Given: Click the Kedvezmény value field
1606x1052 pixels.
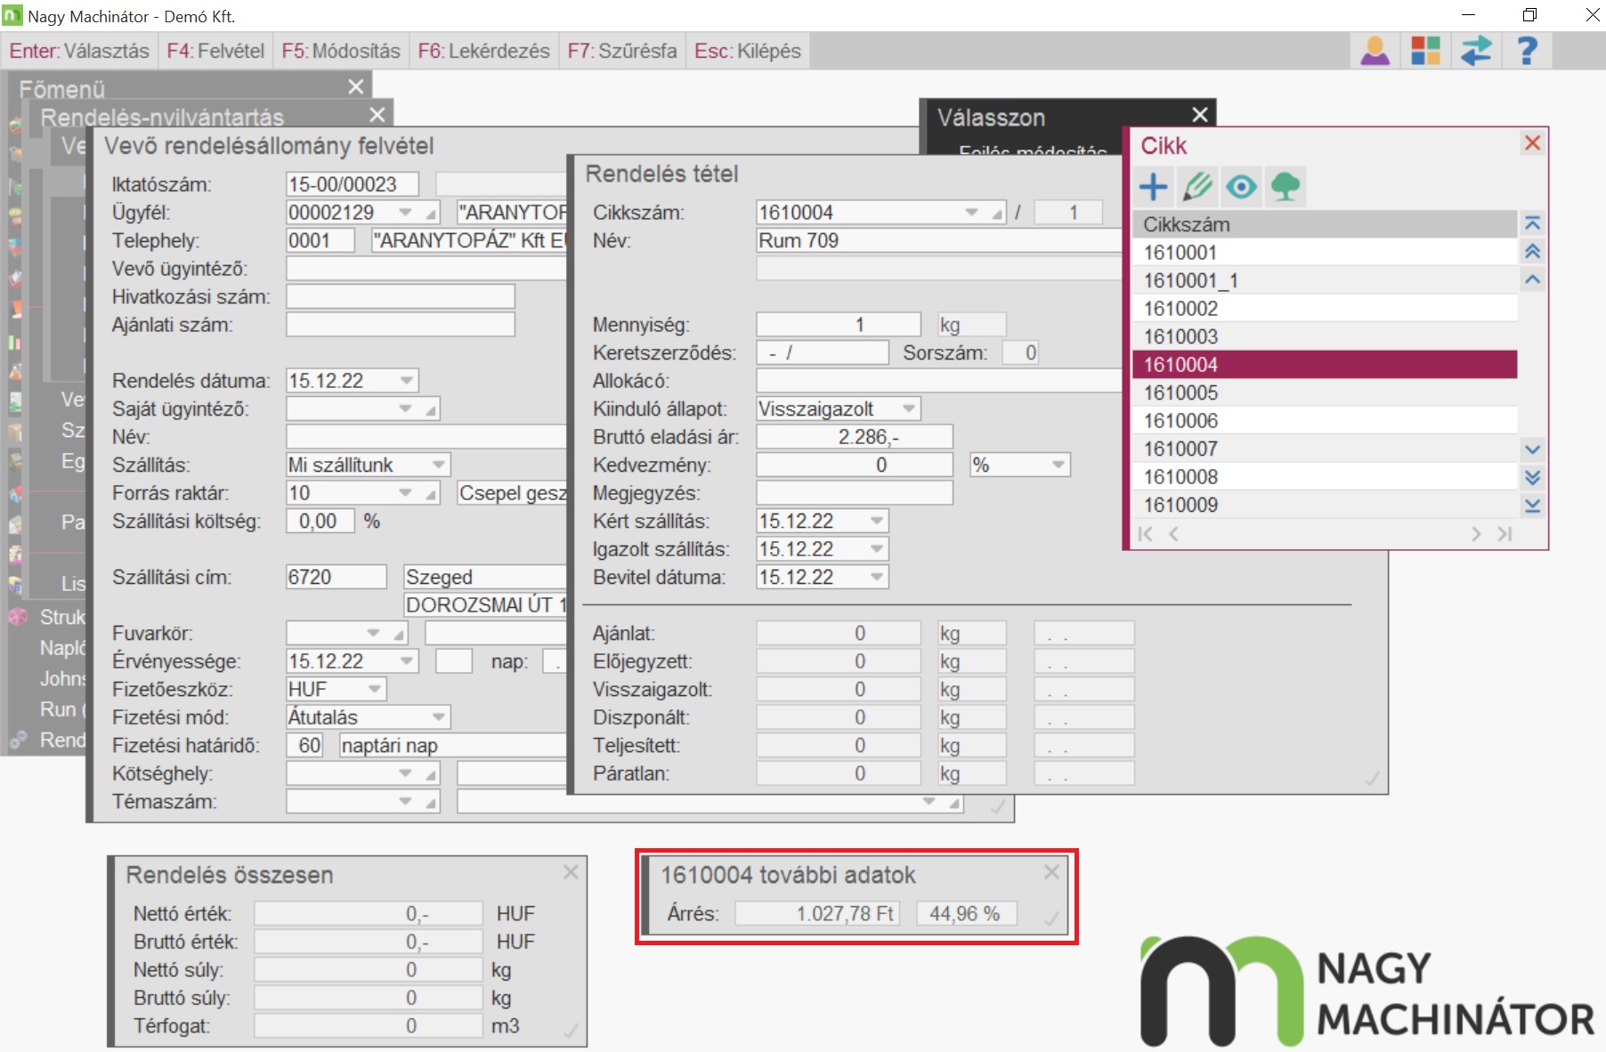Looking at the screenshot, I should [855, 465].
